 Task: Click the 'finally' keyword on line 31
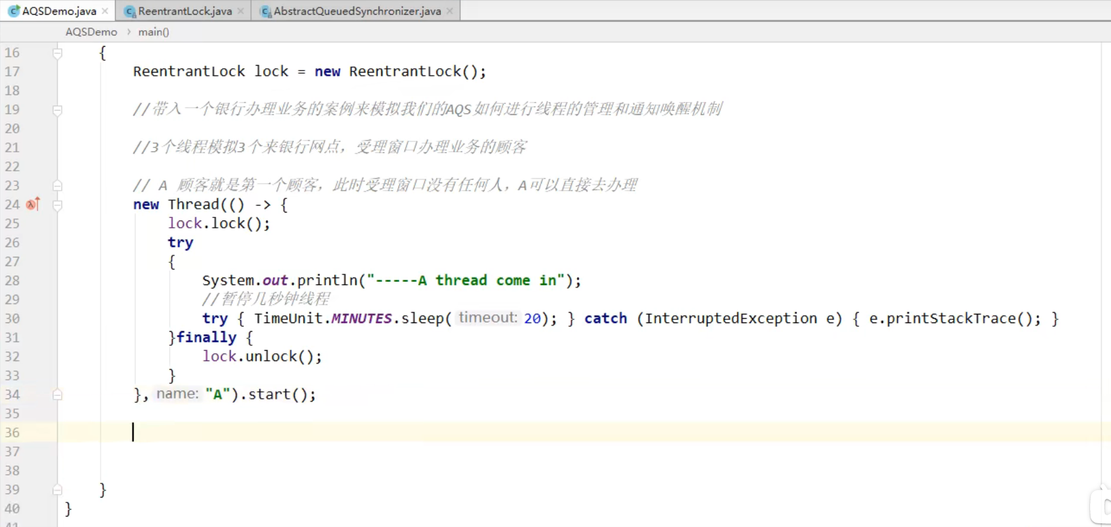coord(207,338)
